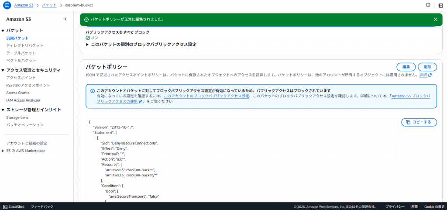Collapse the Amazon S3 sidebar with the chevron
447x210 pixels.
click(65, 19)
